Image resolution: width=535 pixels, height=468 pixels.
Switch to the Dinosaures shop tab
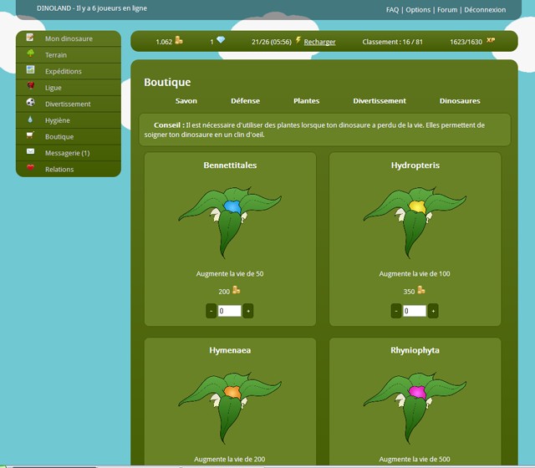460,101
